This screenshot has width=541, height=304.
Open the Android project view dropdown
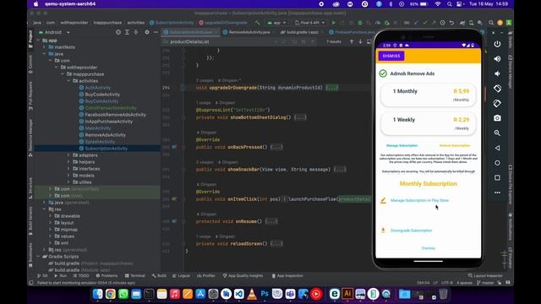[x=54, y=32]
